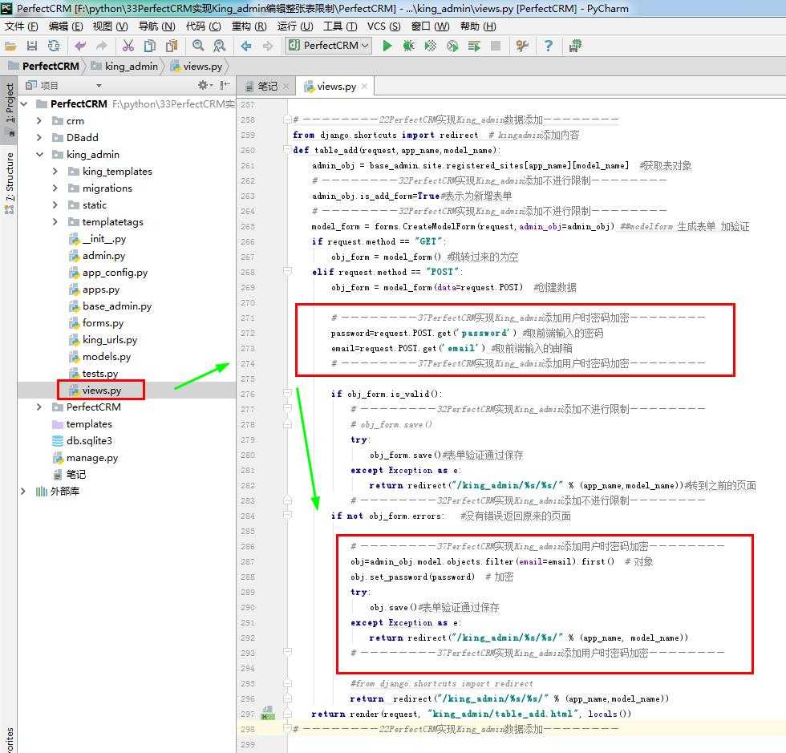The width and height of the screenshot is (786, 753).
Task: Click the gutter override marker icon
Action: [268, 713]
